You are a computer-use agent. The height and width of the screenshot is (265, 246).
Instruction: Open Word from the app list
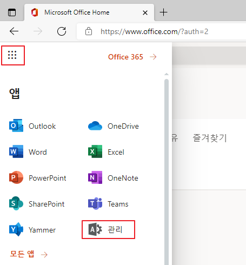click(28, 152)
